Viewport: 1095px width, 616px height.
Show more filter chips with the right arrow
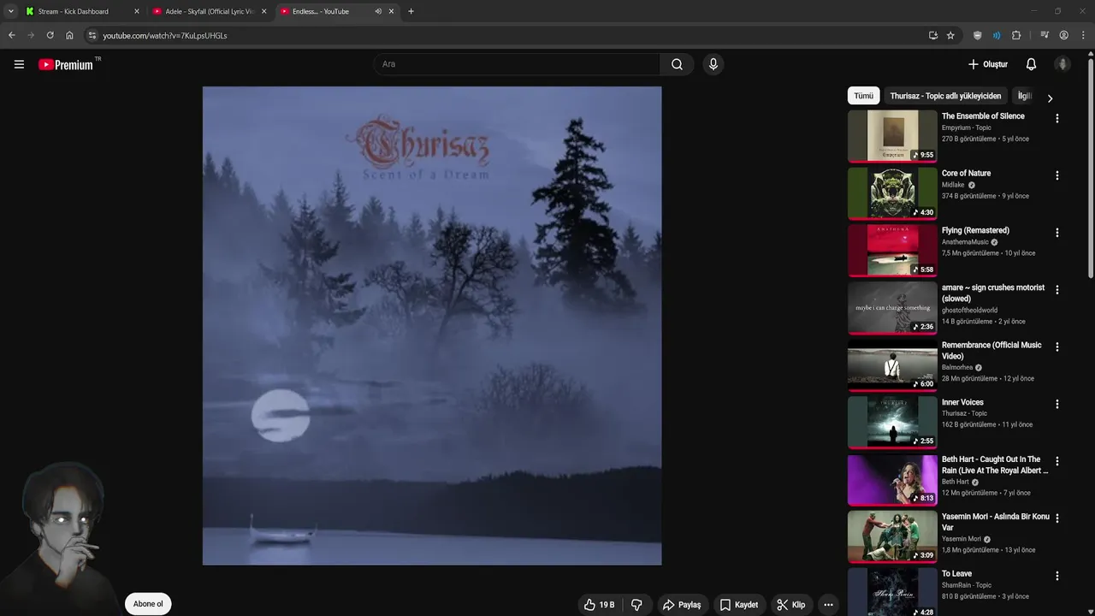(1050, 98)
